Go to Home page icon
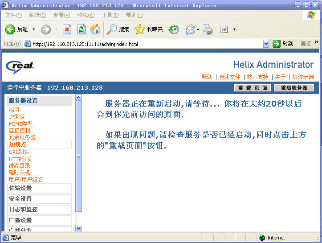The image size is (322, 243). 95,29
